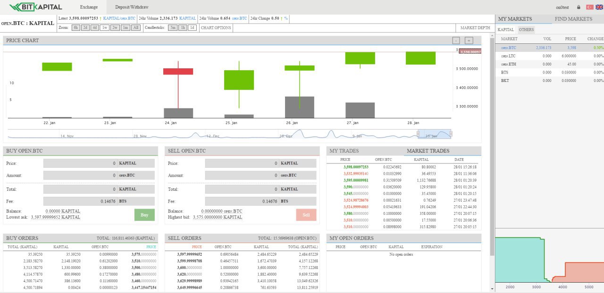
Task: Open the Deposit/Withdraw tab
Action: click(132, 7)
